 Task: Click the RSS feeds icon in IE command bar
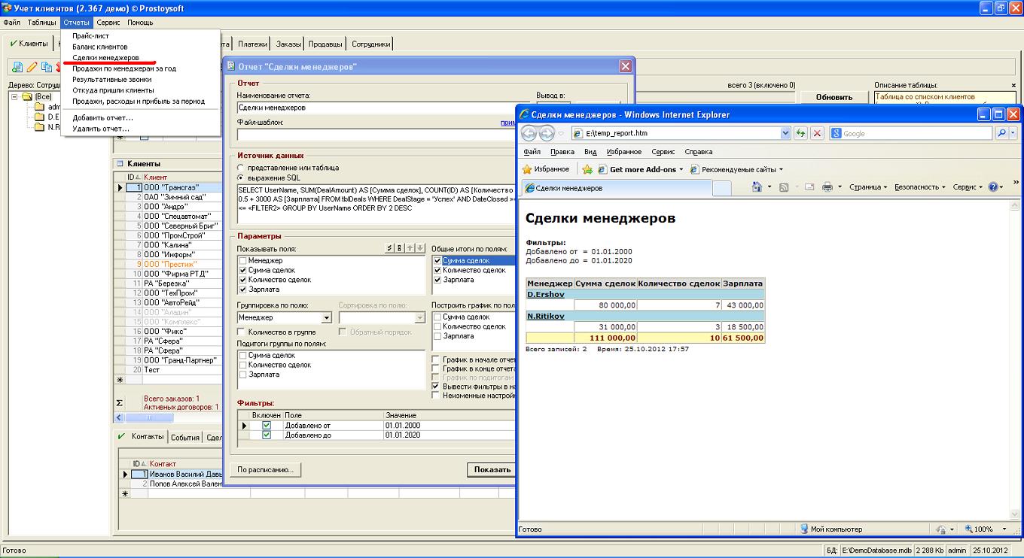coord(784,187)
